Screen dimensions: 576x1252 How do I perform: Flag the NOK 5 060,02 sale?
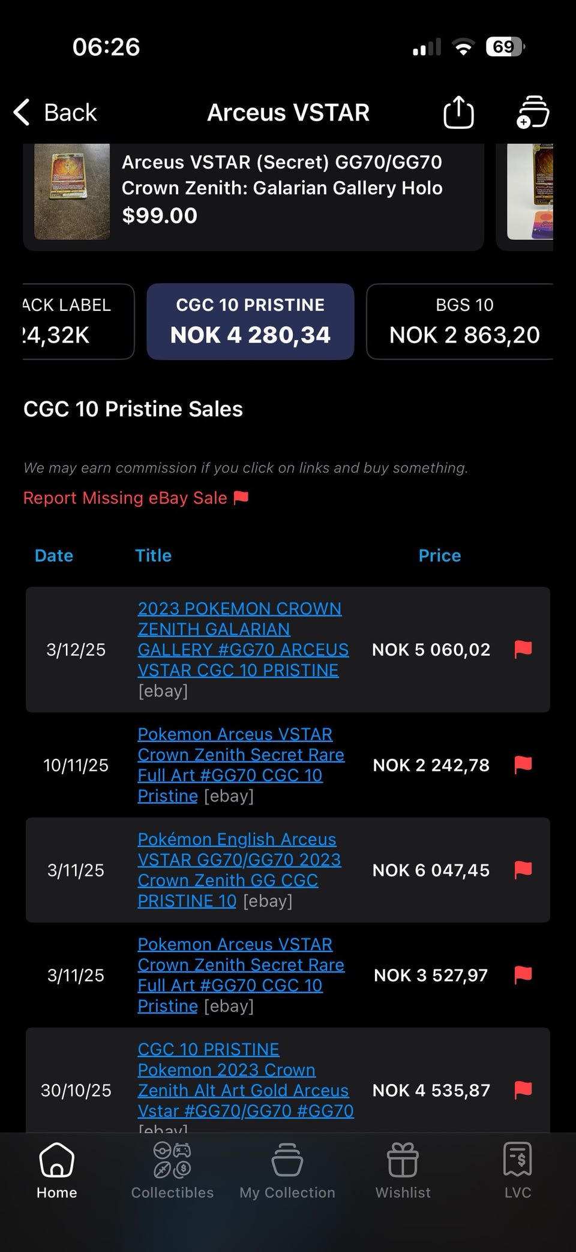point(523,649)
